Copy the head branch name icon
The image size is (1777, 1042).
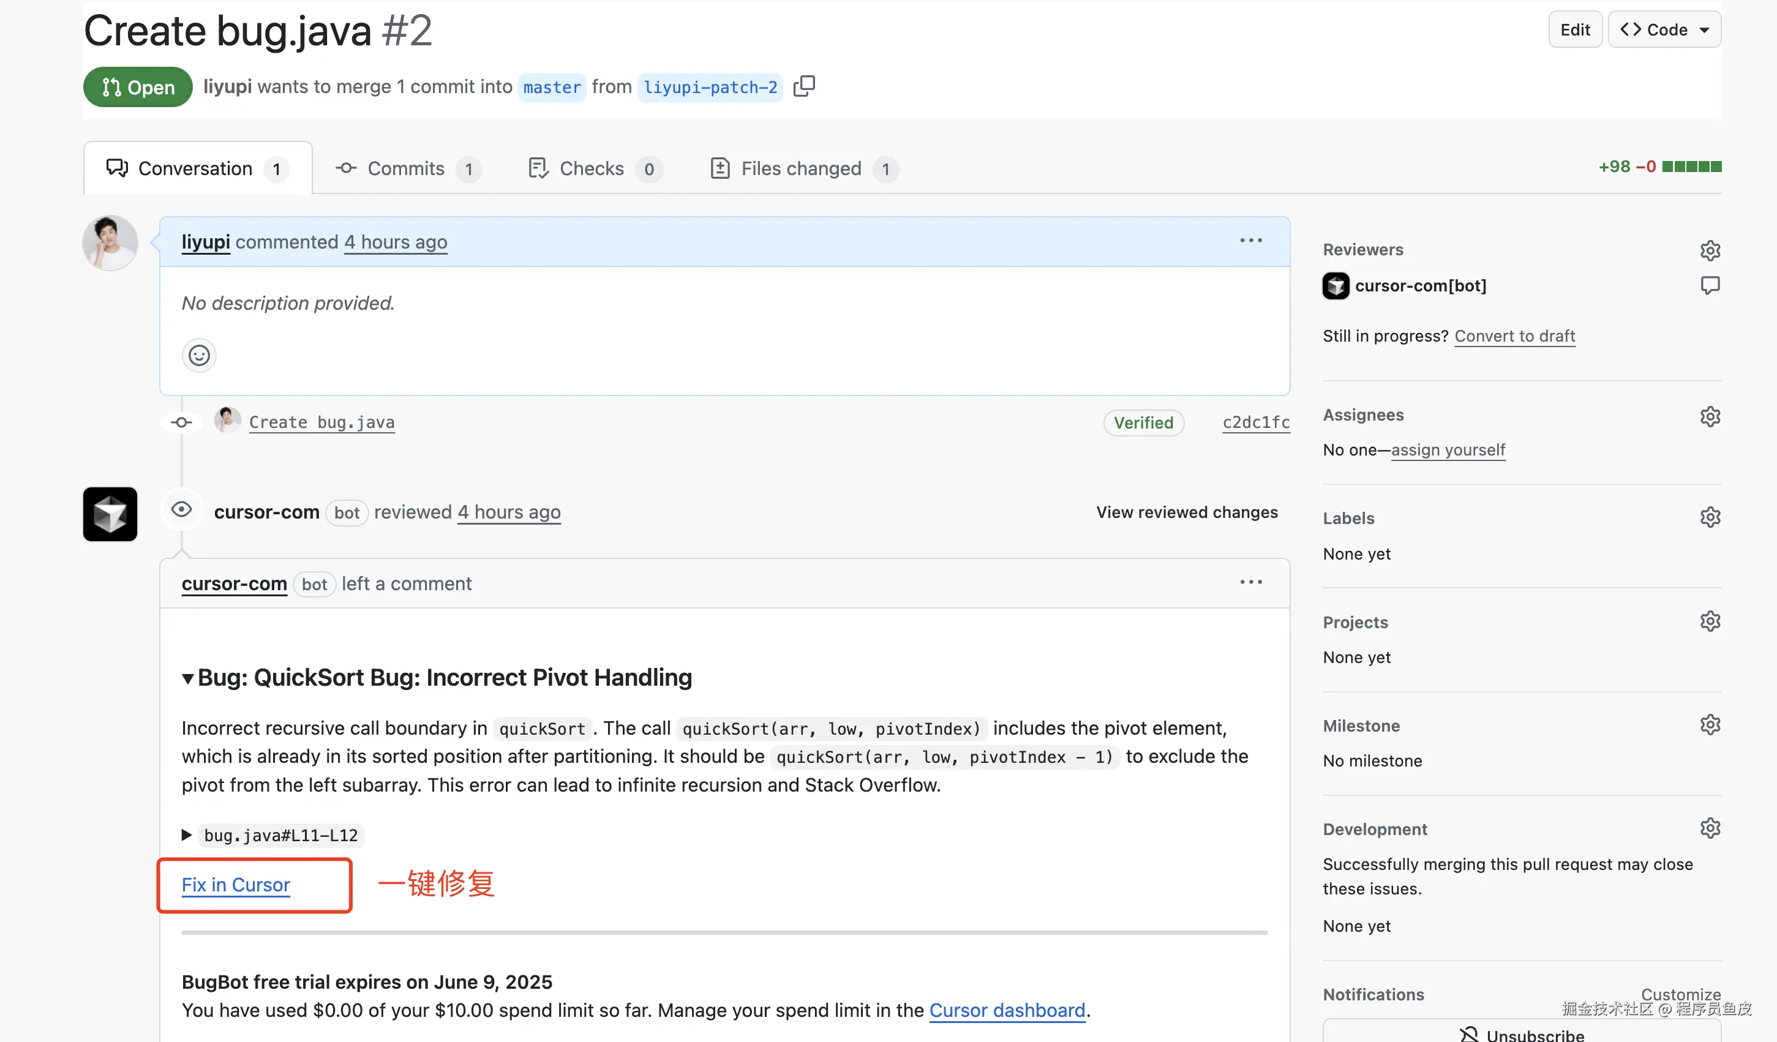(804, 86)
